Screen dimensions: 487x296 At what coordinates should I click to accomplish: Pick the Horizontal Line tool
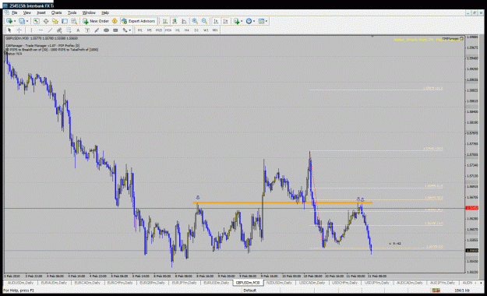tap(41, 30)
